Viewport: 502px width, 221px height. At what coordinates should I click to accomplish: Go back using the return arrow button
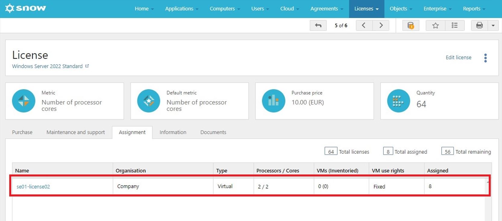click(x=318, y=26)
